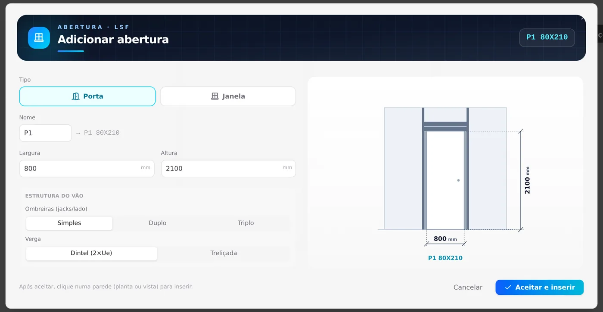603x312 pixels.
Task: Select Treliçada verga type
Action: pos(224,253)
